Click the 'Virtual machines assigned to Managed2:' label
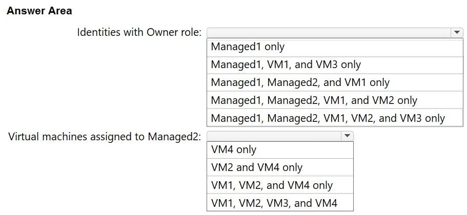The image size is (467, 215). click(x=105, y=137)
